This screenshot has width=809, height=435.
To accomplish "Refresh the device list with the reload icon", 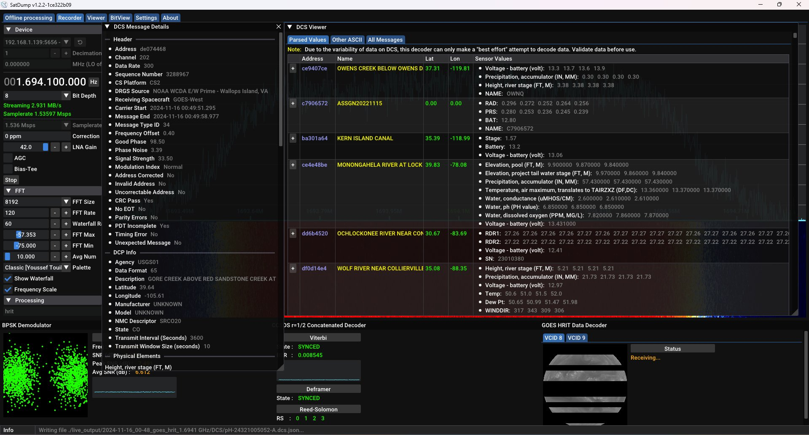I will pyautogui.click(x=80, y=42).
